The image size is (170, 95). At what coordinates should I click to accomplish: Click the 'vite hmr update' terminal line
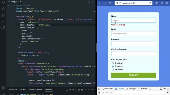[31, 94]
